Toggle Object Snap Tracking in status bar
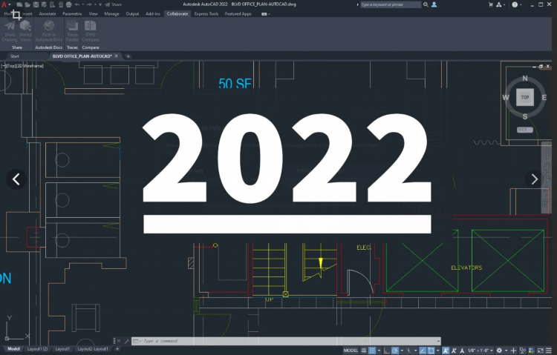557x355 pixels. pos(423,351)
